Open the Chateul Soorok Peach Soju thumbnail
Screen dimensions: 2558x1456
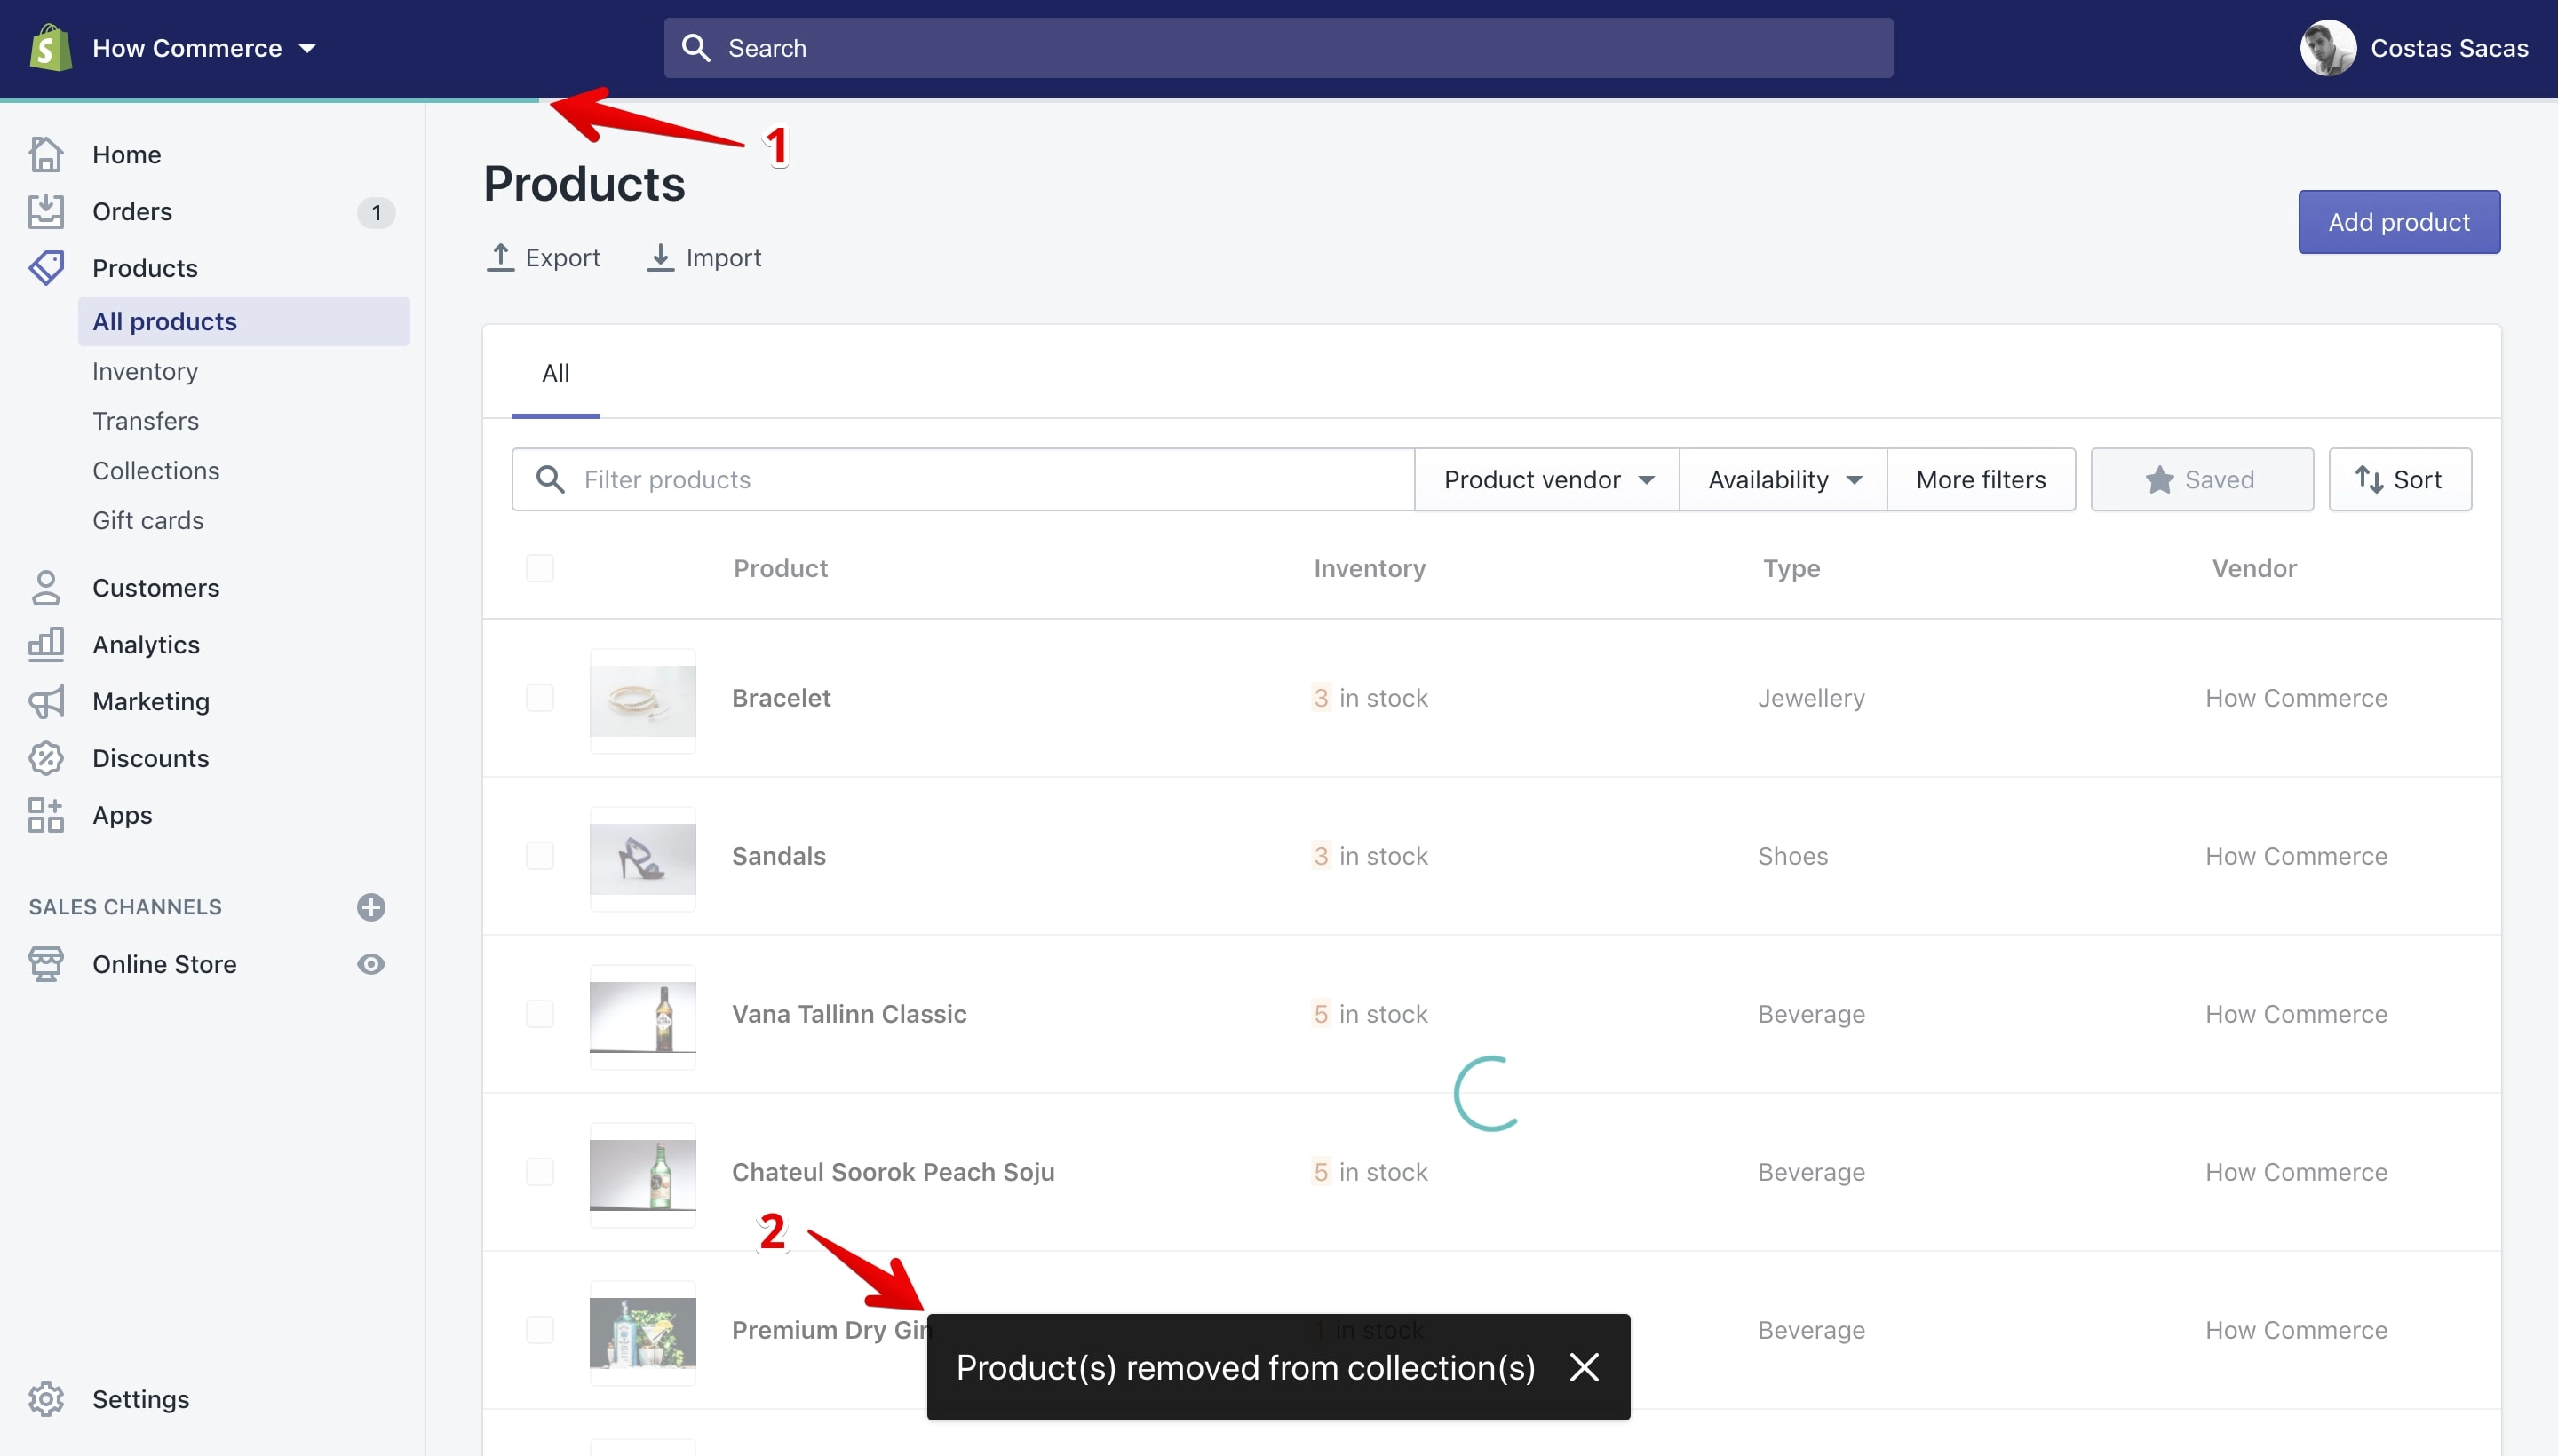coord(642,1174)
